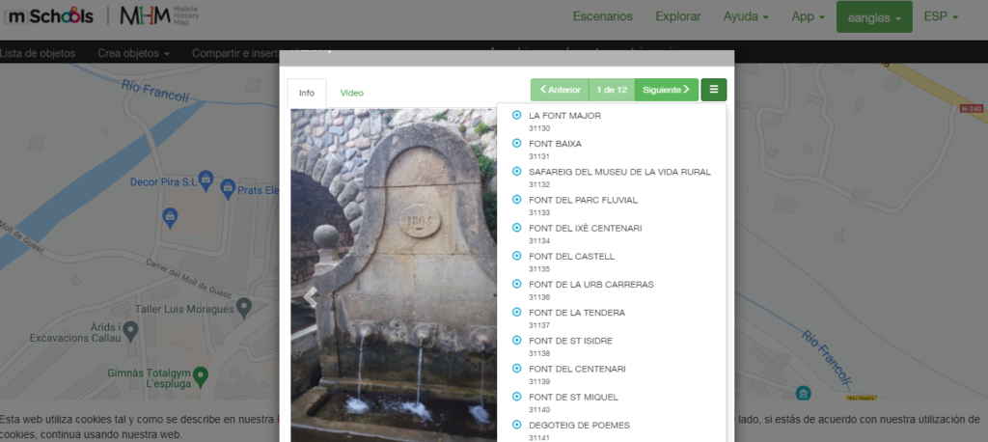Select FONT BAIXA from the list

(x=555, y=144)
